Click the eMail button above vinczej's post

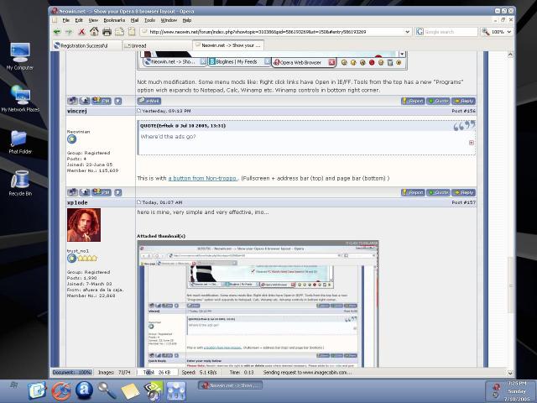click(149, 101)
